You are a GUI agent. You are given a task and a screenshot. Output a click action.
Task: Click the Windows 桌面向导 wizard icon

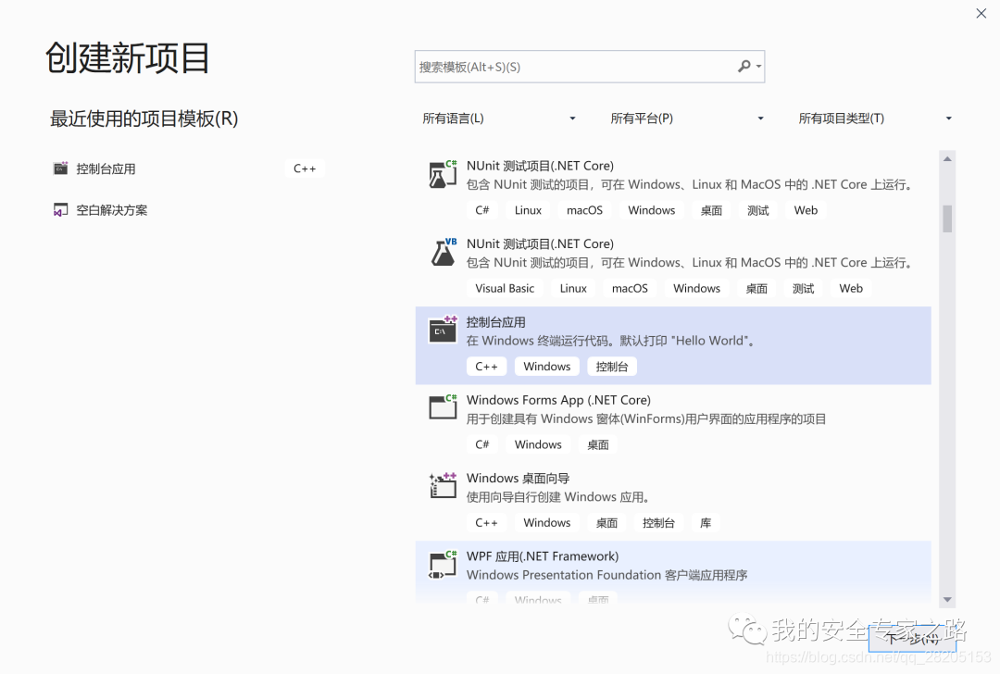(x=443, y=485)
